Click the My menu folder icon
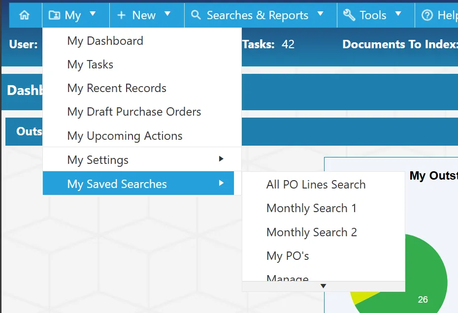The height and width of the screenshot is (313, 458). pos(54,15)
